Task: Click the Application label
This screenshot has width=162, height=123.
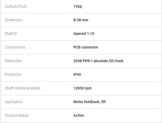Action: coord(14,102)
